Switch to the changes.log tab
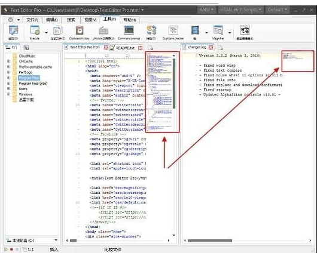The width and height of the screenshot is (317, 253). click(x=197, y=47)
